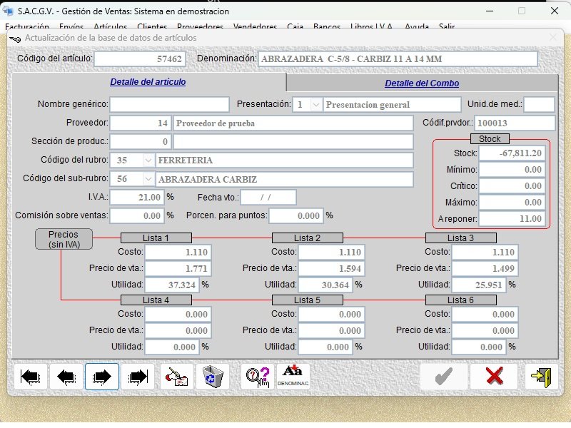Screen dimensions: 571x428
Task: Click 'ABRAZADERA CARBIZ' sub-rubro name
Action: tap(284, 180)
